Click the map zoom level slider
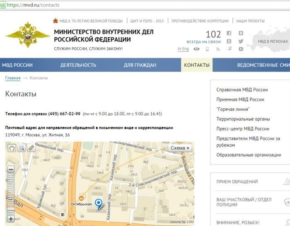Viewport: 290px width, 226px height. (x=11, y=194)
